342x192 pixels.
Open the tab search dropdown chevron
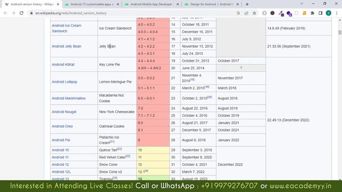pos(301,4)
